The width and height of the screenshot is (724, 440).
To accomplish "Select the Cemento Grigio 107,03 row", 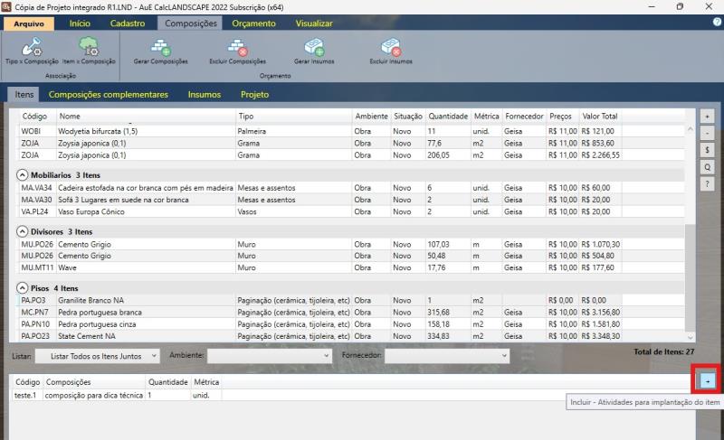I will (x=351, y=245).
